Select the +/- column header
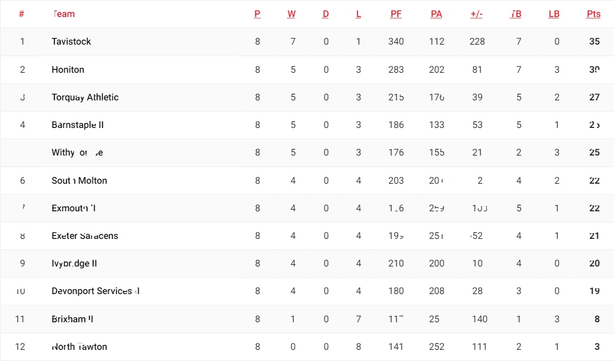This screenshot has width=614, height=361. point(477,14)
